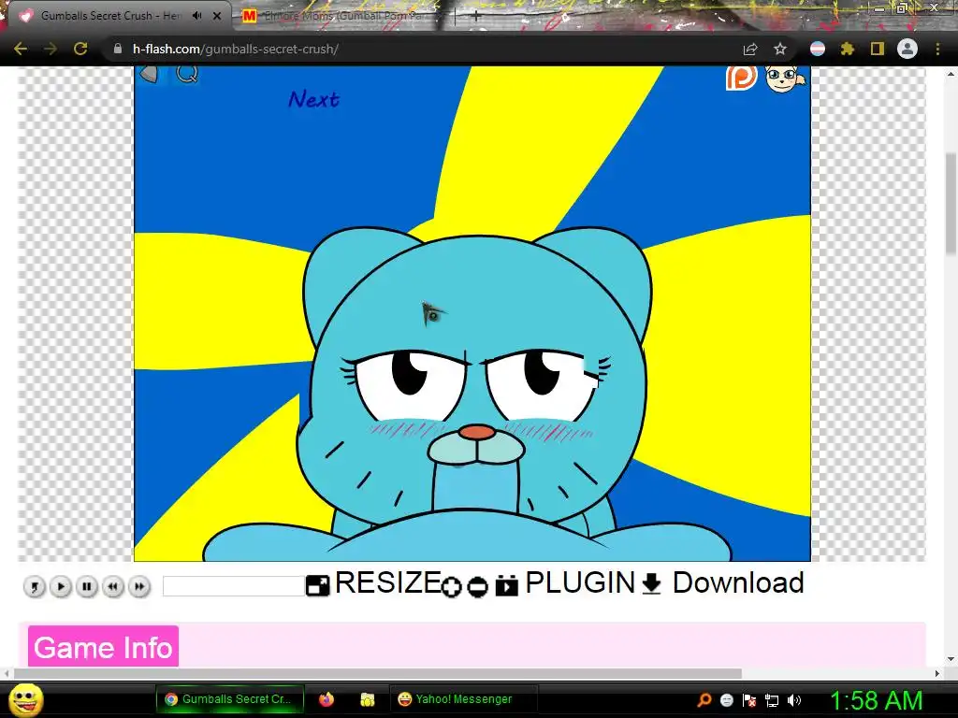Click the horizontal scrollbar thumb
The height and width of the screenshot is (718, 958).
[378, 673]
